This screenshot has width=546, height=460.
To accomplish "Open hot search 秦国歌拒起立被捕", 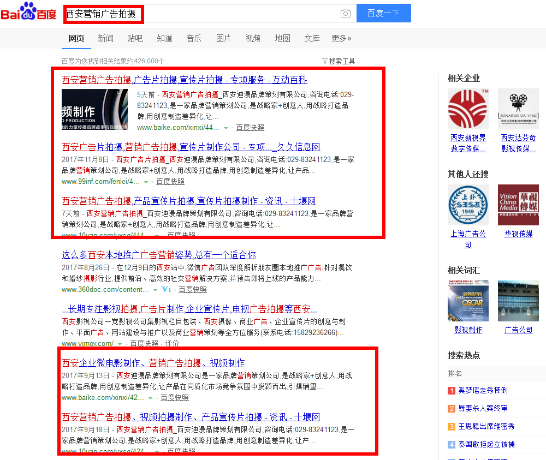I will (486, 445).
